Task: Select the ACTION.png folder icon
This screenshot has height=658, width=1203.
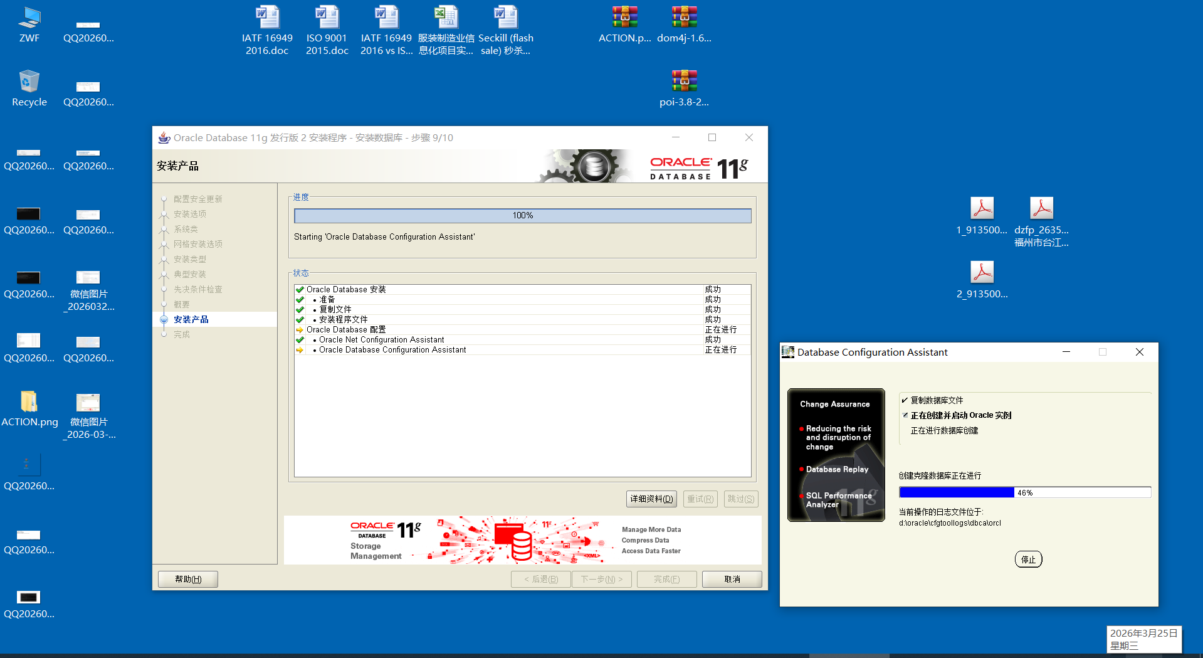Action: 29,408
